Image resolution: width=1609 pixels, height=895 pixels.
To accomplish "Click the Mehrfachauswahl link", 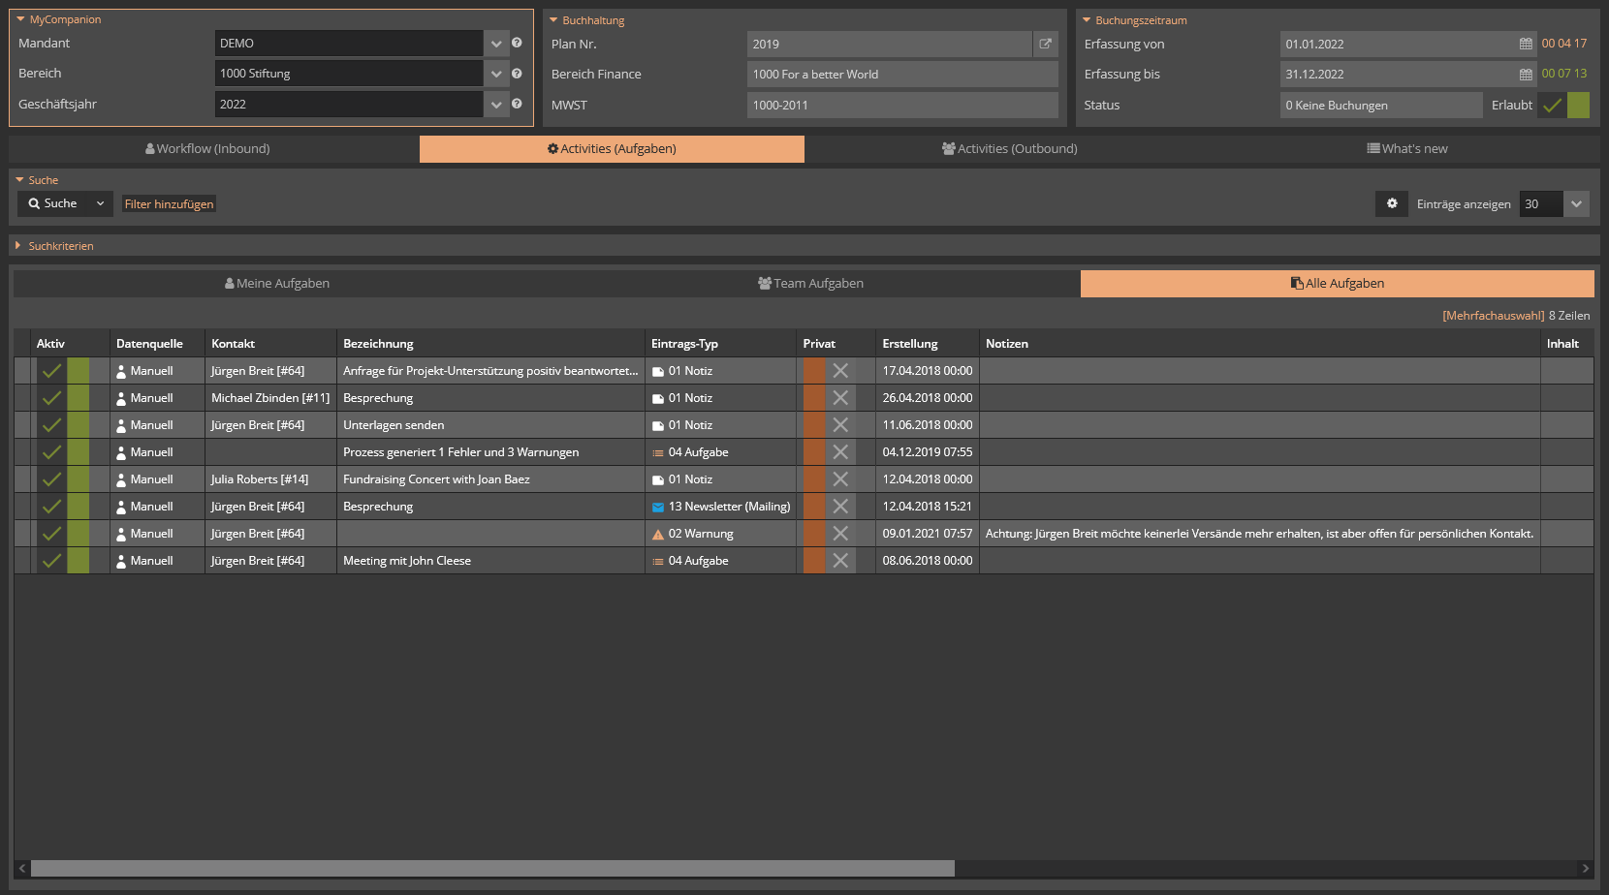I will click(x=1493, y=316).
